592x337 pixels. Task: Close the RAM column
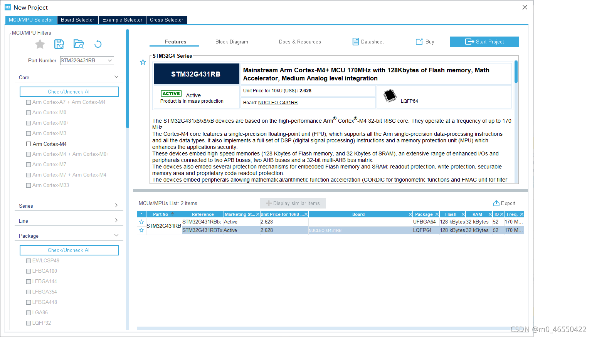click(490, 214)
